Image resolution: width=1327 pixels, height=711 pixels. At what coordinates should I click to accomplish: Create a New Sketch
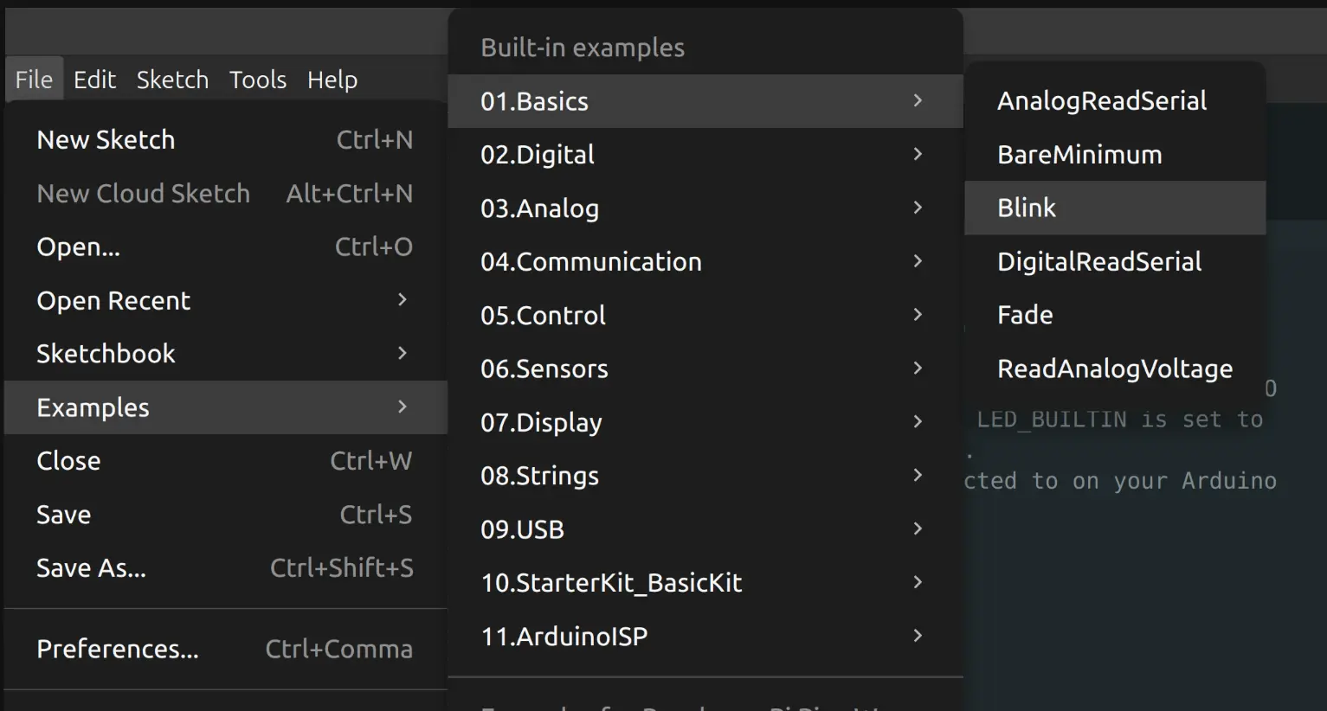click(105, 139)
